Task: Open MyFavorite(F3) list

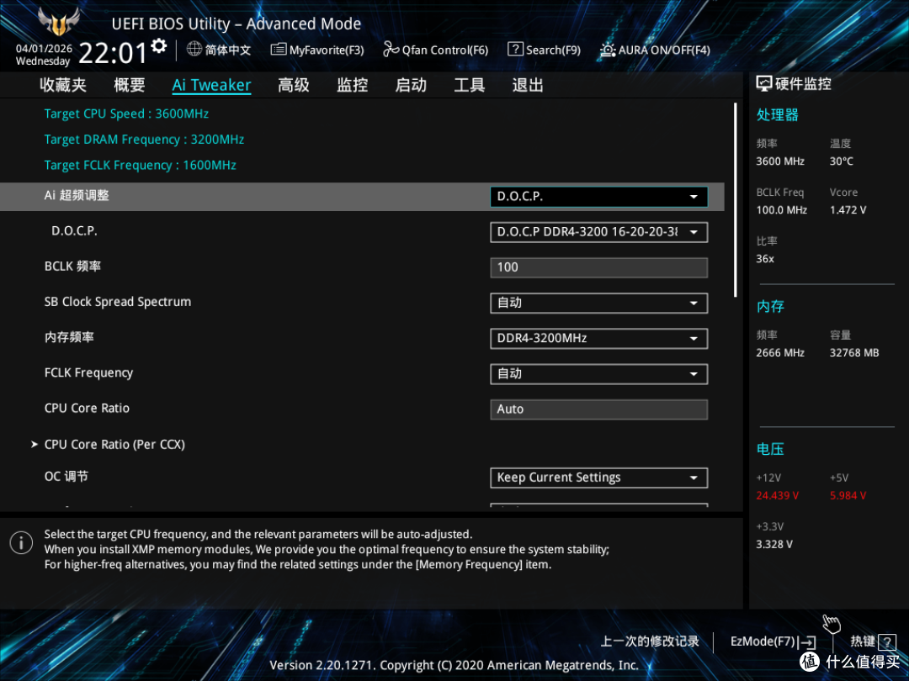Action: pyautogui.click(x=317, y=50)
